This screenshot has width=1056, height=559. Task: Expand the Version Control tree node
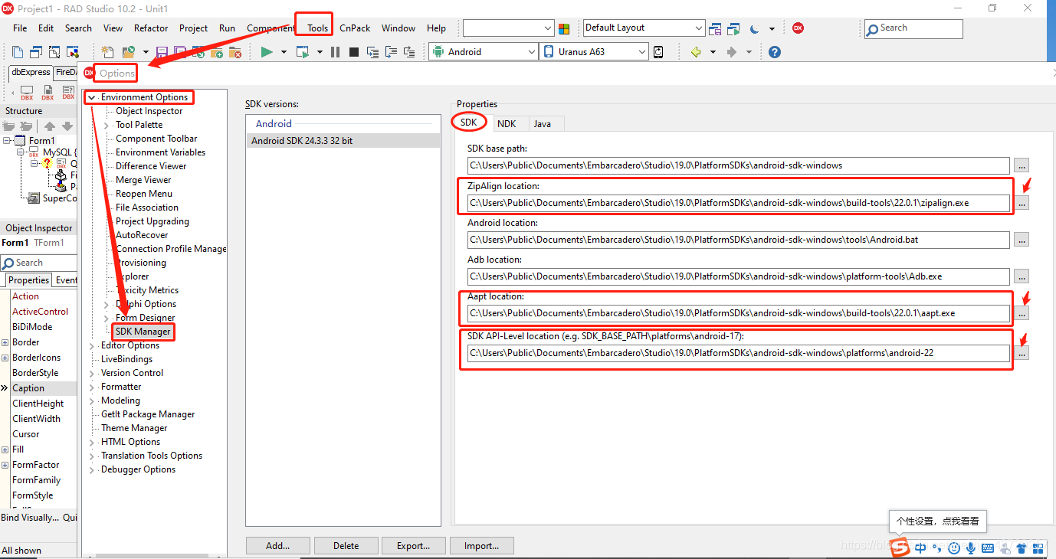[92, 373]
